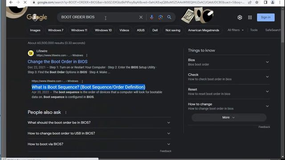Send feedback on Things to know
Viewport: 285px width, 160px height.
click(x=264, y=127)
